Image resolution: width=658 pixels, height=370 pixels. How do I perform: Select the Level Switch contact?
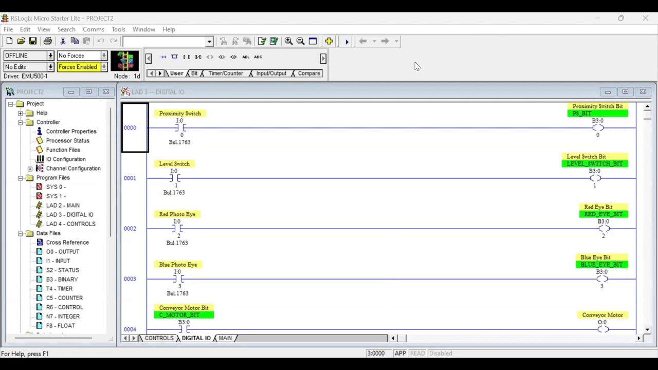[x=174, y=178]
